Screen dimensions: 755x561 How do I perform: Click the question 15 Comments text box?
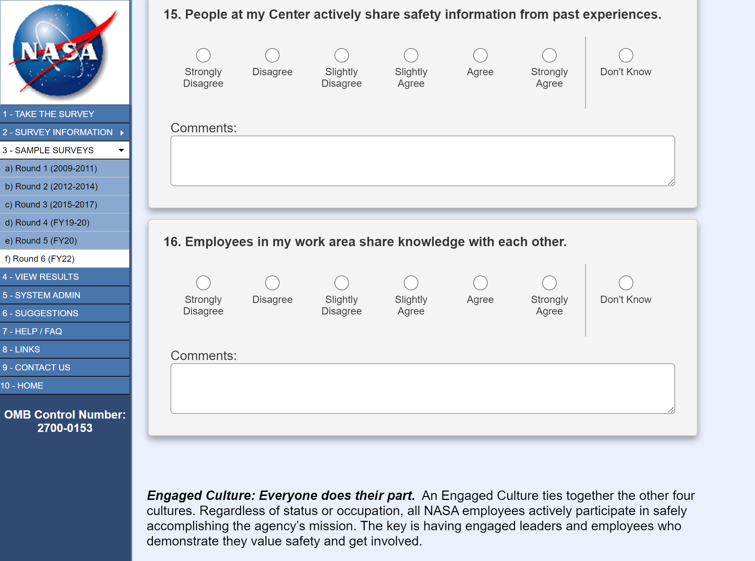click(x=422, y=161)
